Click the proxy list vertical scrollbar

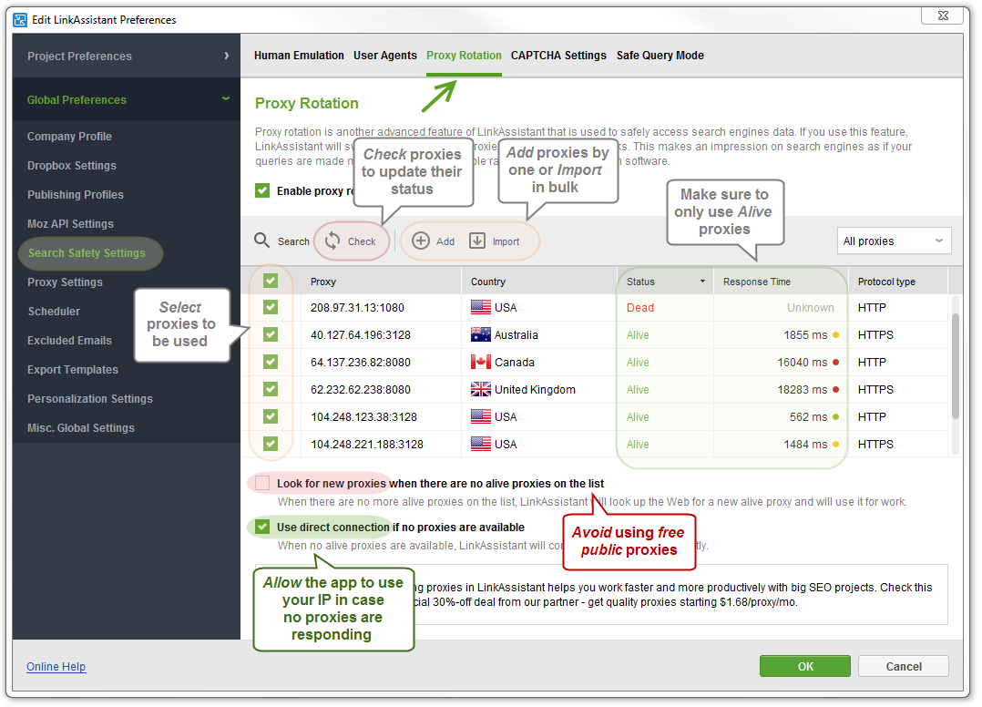[955, 365]
